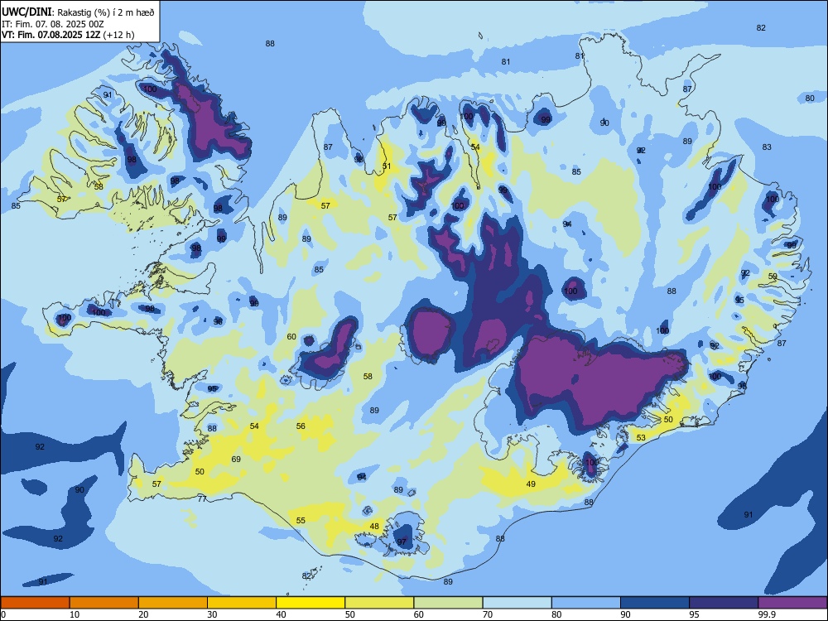Select the purple 99.9+ legend swatch
828x621 pixels.
792,603
